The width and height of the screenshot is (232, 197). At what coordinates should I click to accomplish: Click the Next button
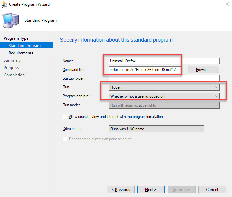[x=151, y=189]
